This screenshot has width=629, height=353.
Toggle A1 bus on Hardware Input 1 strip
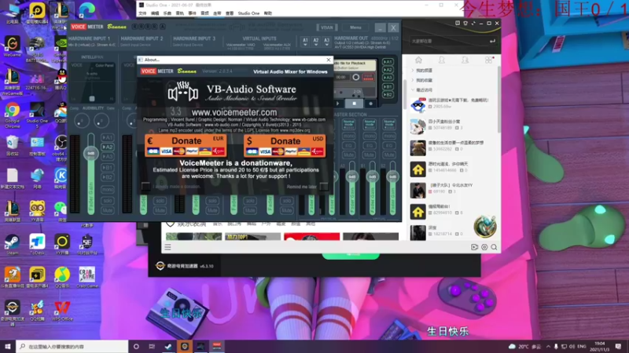coord(108,137)
